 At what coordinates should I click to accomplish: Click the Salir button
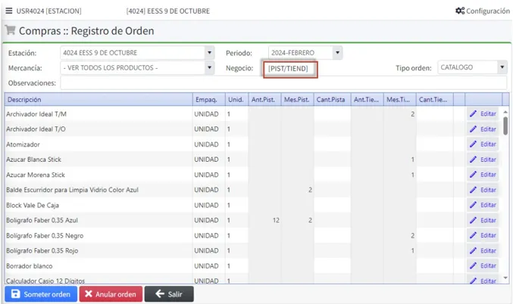coord(169,294)
